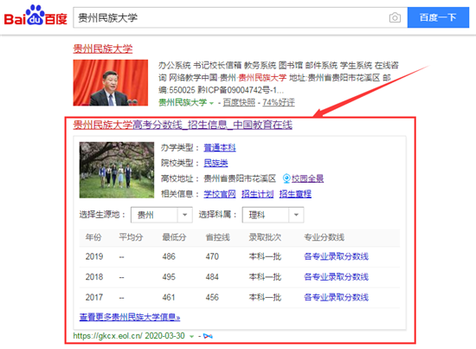Open the 招生计划 link
This screenshot has width=476, height=349.
pos(257,194)
